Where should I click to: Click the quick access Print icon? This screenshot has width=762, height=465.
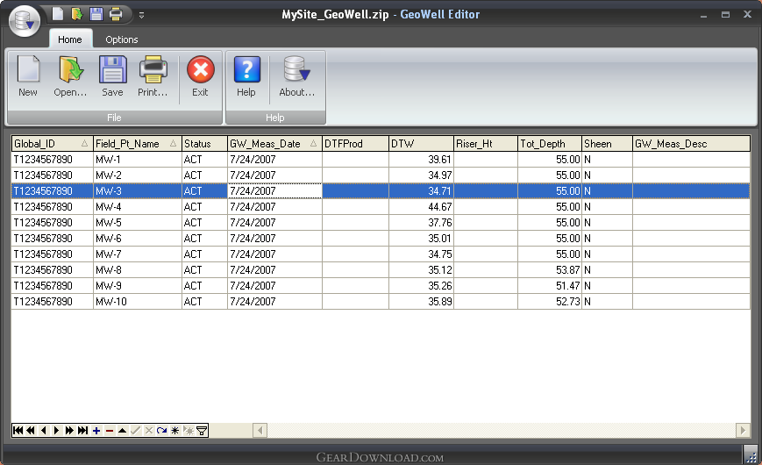(116, 14)
